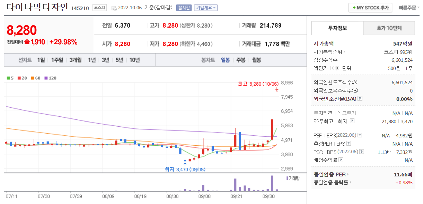Click the red down arrow marking 최고 price
The image size is (423, 204).
(277, 90)
